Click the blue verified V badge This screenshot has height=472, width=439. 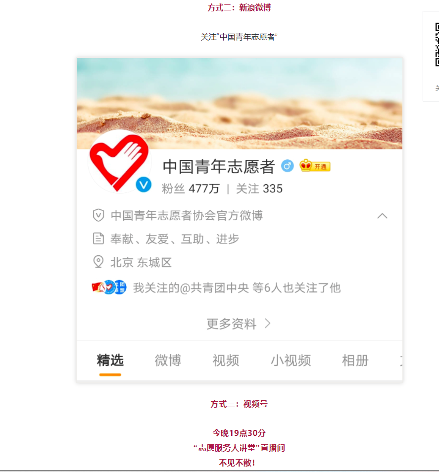[144, 185]
